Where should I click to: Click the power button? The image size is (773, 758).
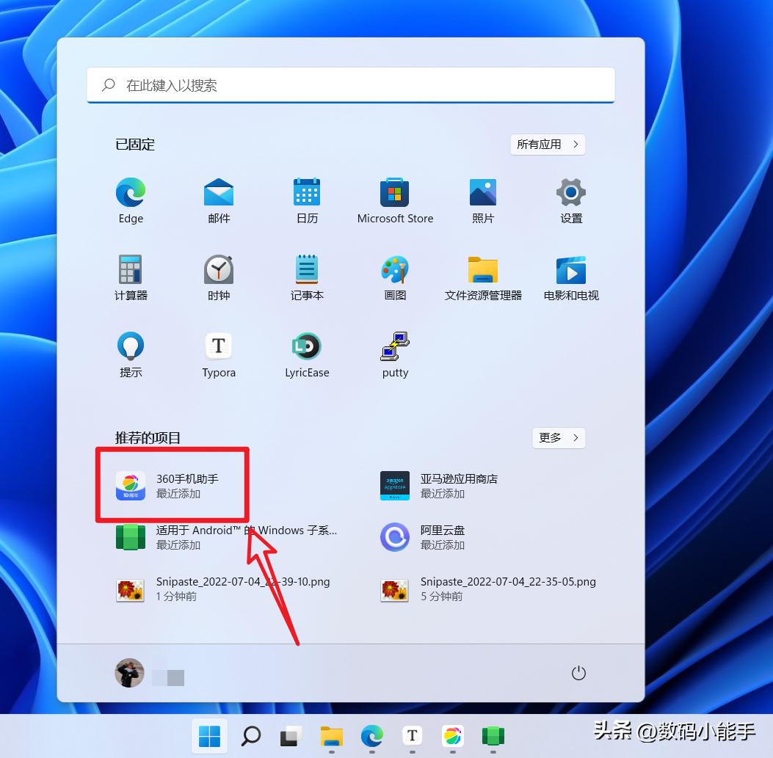tap(578, 672)
